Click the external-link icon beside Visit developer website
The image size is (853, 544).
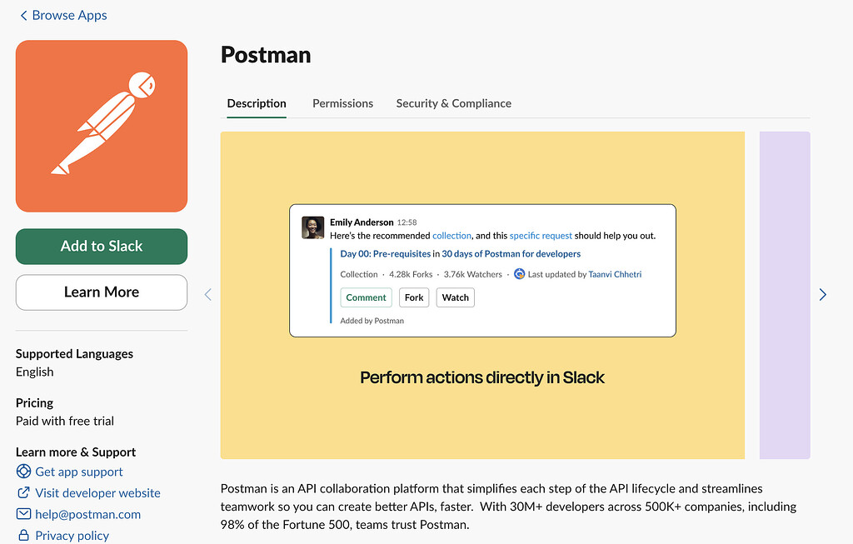(x=24, y=492)
